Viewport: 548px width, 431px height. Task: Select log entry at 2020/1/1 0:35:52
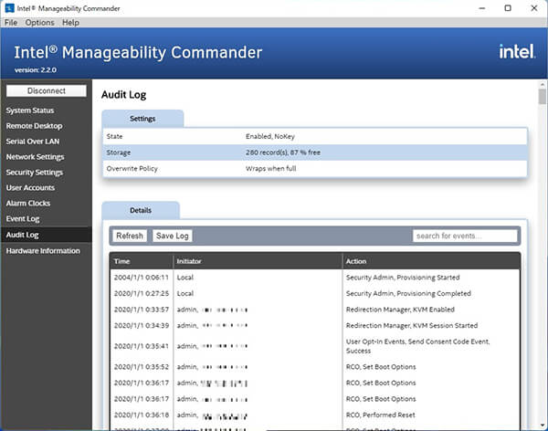315,367
